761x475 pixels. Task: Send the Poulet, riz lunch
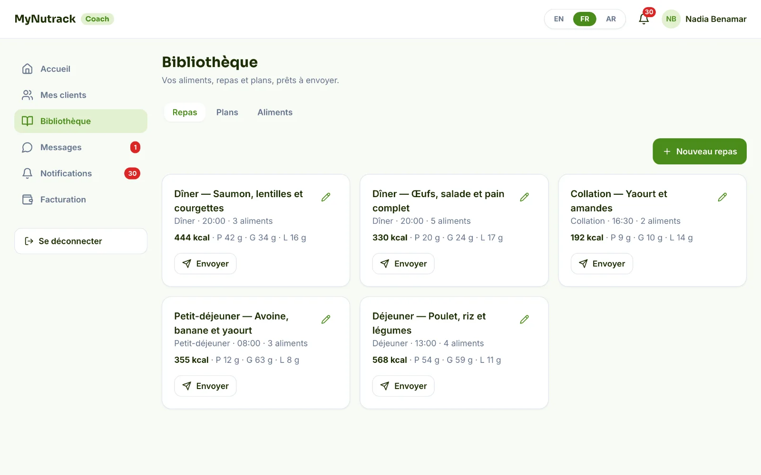coord(403,386)
